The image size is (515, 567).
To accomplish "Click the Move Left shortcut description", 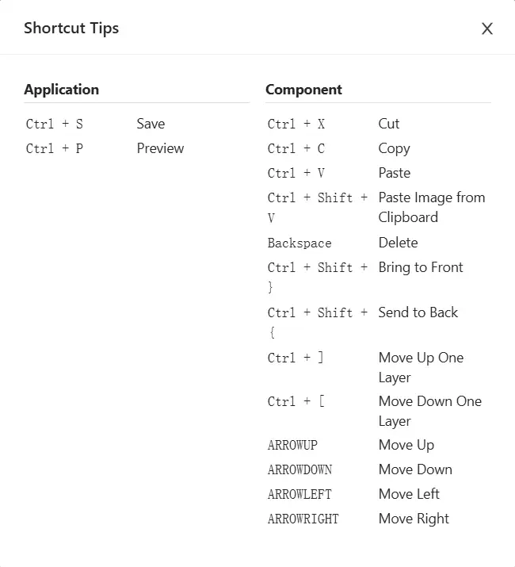I will tap(409, 494).
